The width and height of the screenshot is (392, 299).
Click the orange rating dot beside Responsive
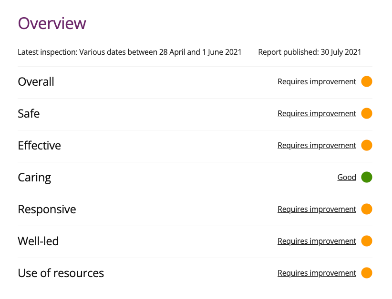click(366, 209)
